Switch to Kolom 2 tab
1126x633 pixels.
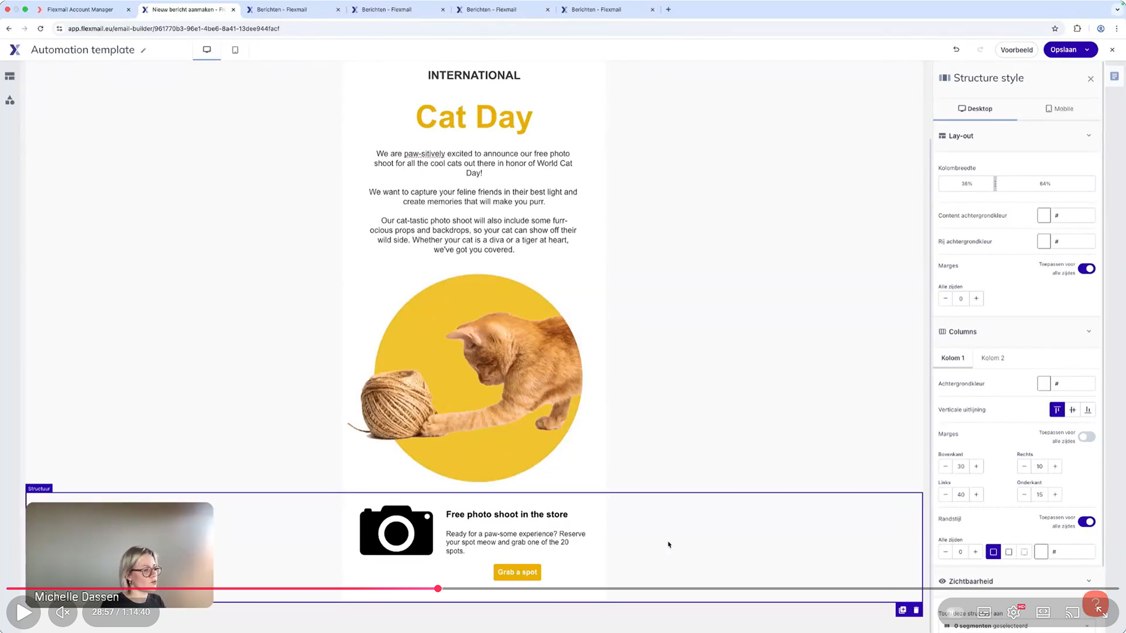point(993,358)
